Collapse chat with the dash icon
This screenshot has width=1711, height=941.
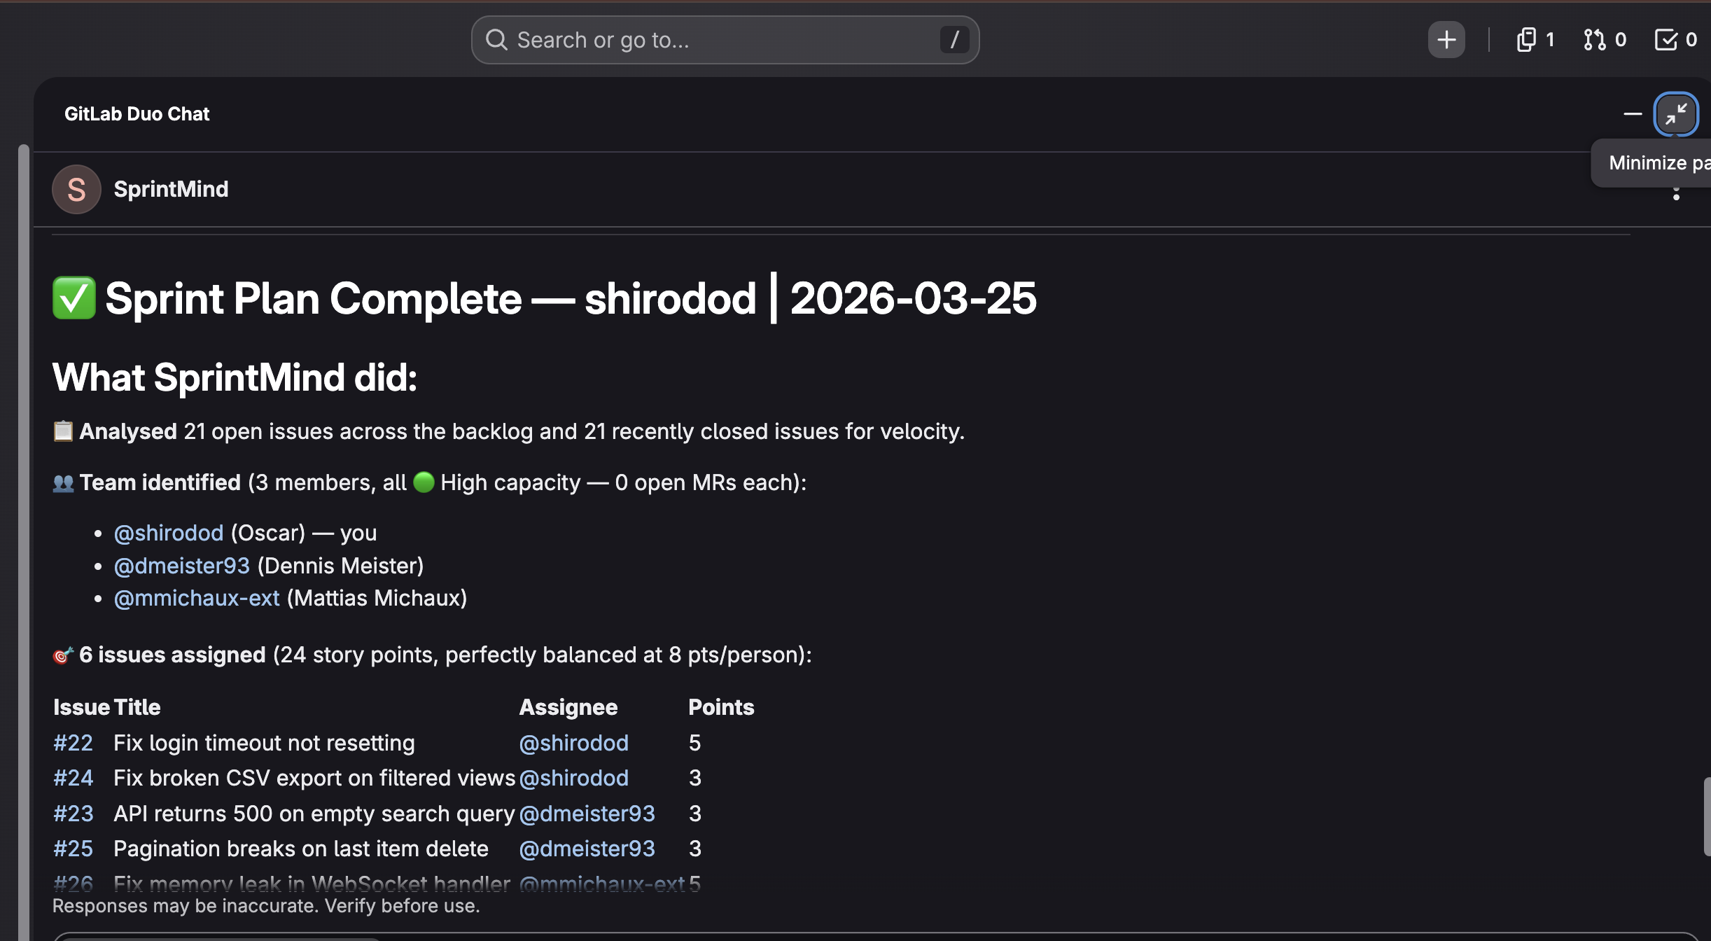pos(1633,114)
